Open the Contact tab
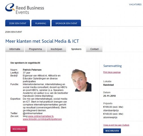The image size is (143, 136). pos(94,49)
